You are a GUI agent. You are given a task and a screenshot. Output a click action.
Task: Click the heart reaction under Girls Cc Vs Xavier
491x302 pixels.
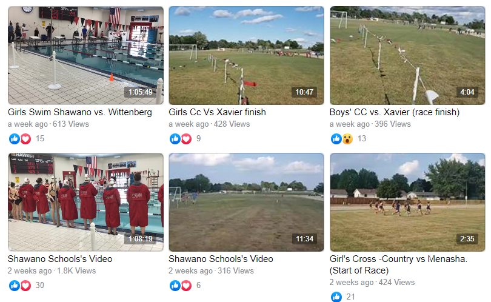click(186, 138)
